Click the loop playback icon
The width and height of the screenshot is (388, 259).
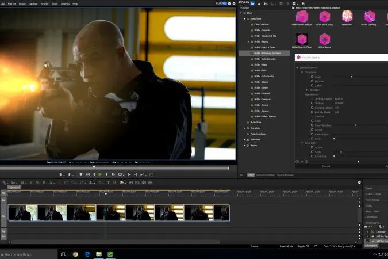click(x=121, y=175)
